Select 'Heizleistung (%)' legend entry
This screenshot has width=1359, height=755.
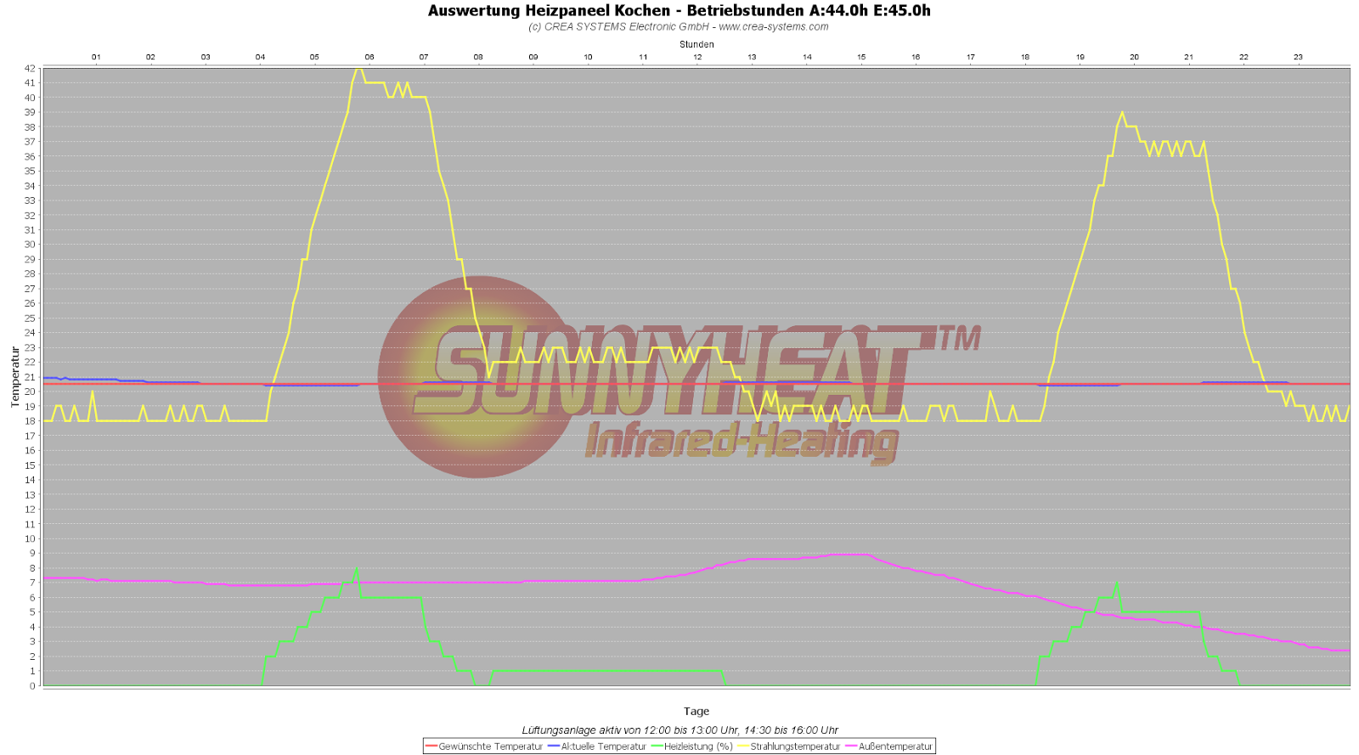[698, 747]
